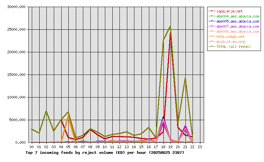This screenshot has height=162, width=264.
Task: Click hour 14 on the x-axis
Action: 134,147
